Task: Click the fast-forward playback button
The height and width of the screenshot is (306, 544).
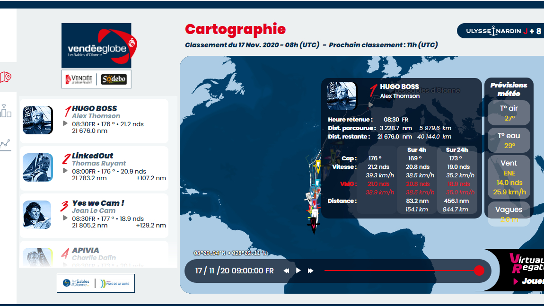Action: click(x=310, y=271)
